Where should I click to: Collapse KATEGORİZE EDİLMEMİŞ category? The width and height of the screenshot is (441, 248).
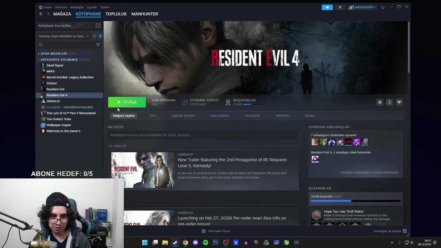[39, 60]
